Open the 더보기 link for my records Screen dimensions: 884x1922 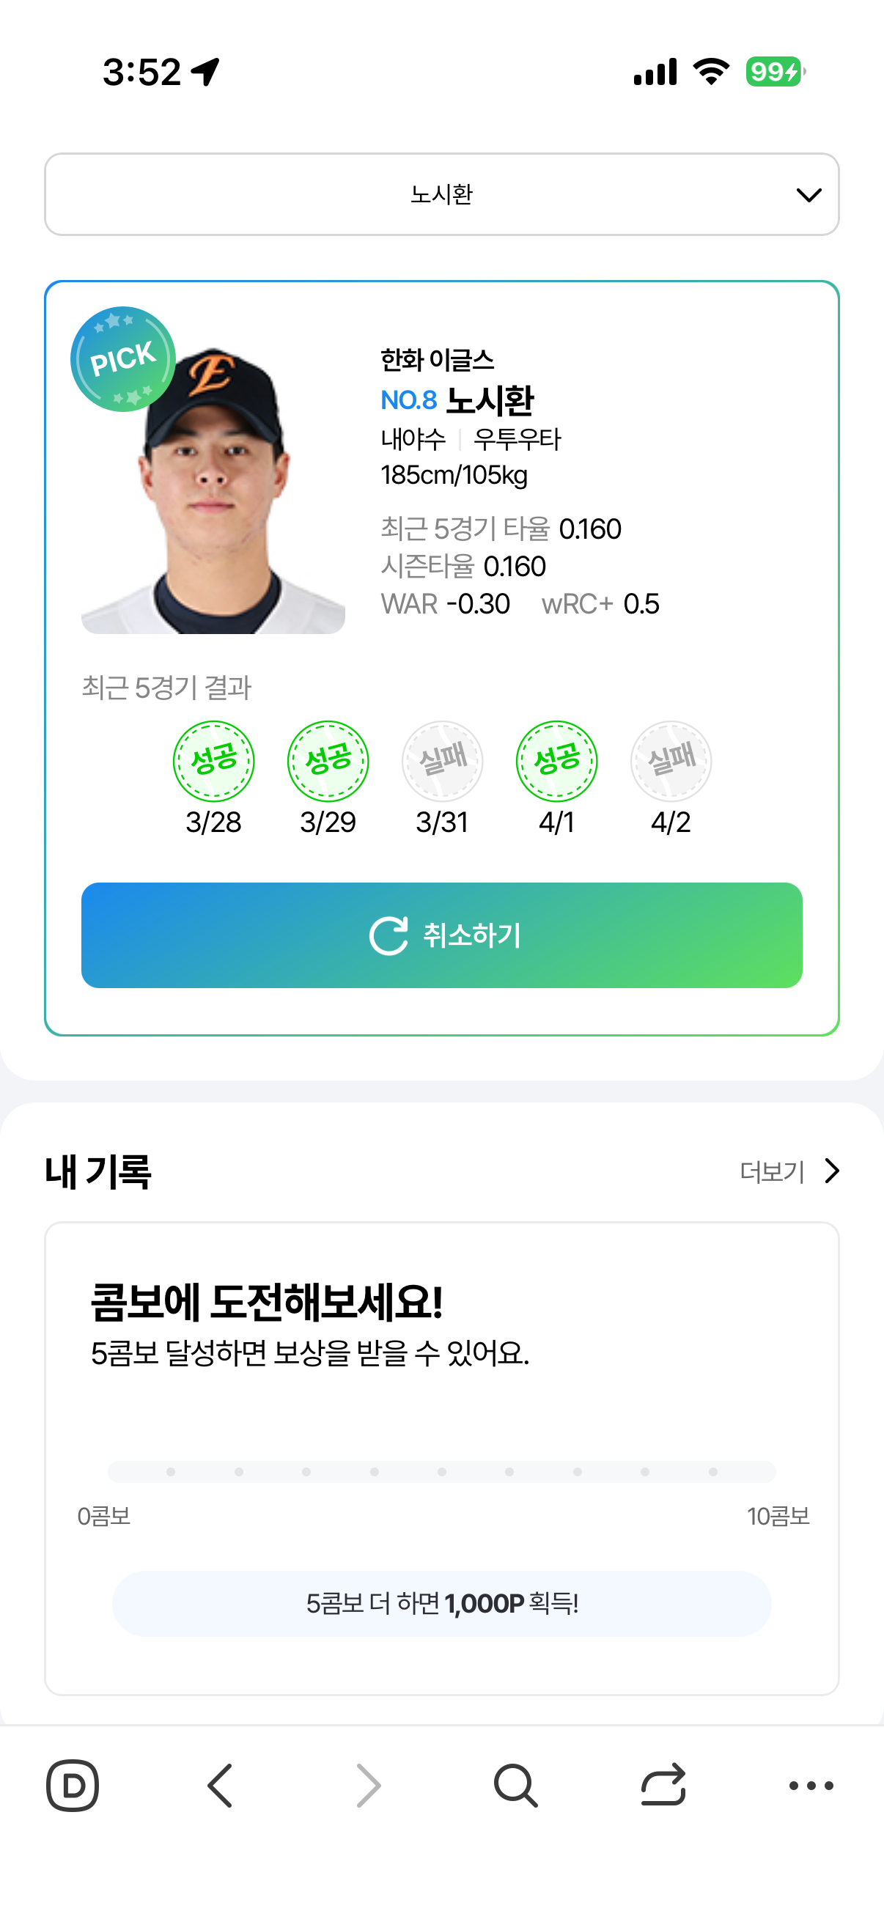pos(771,1171)
